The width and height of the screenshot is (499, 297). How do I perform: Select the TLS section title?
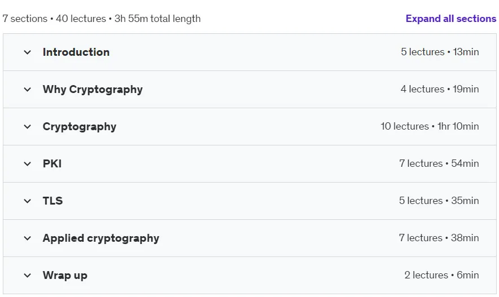coord(53,201)
